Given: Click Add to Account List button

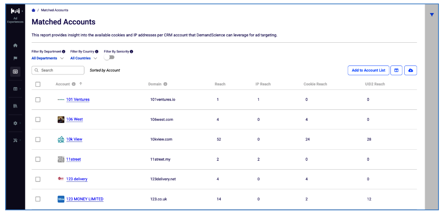Looking at the screenshot, I should pos(368,70).
